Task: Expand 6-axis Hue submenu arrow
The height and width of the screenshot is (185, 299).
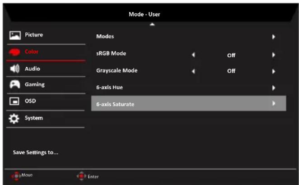Action: pyautogui.click(x=274, y=88)
